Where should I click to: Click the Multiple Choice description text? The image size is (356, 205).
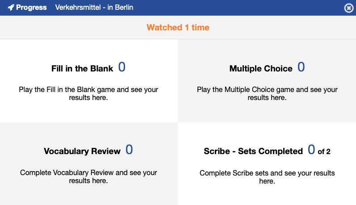[267, 93]
